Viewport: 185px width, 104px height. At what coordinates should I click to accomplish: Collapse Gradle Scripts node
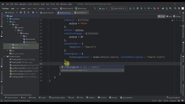pyautogui.click(x=5, y=56)
